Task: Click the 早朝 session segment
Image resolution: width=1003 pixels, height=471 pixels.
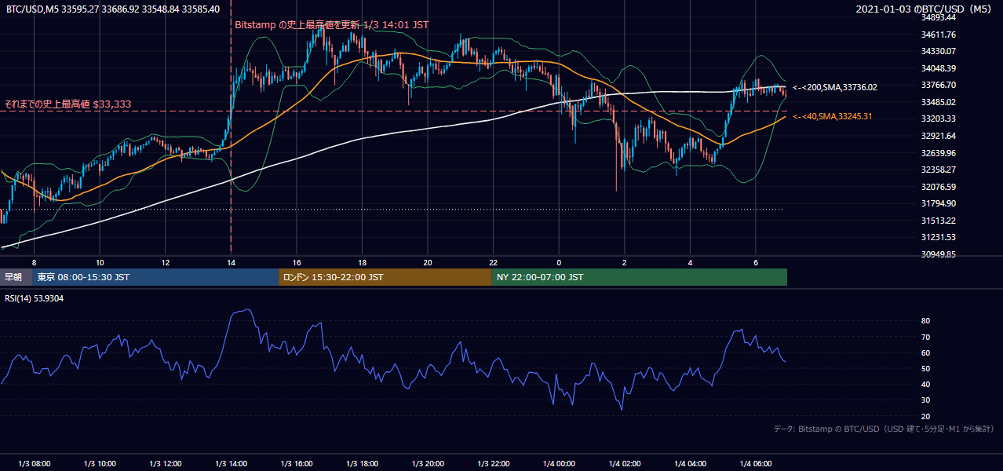Action: (16, 277)
